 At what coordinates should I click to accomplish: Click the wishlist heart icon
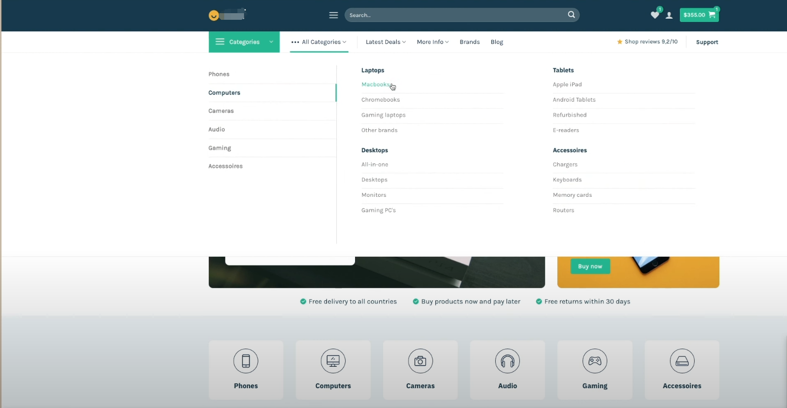[x=654, y=15]
